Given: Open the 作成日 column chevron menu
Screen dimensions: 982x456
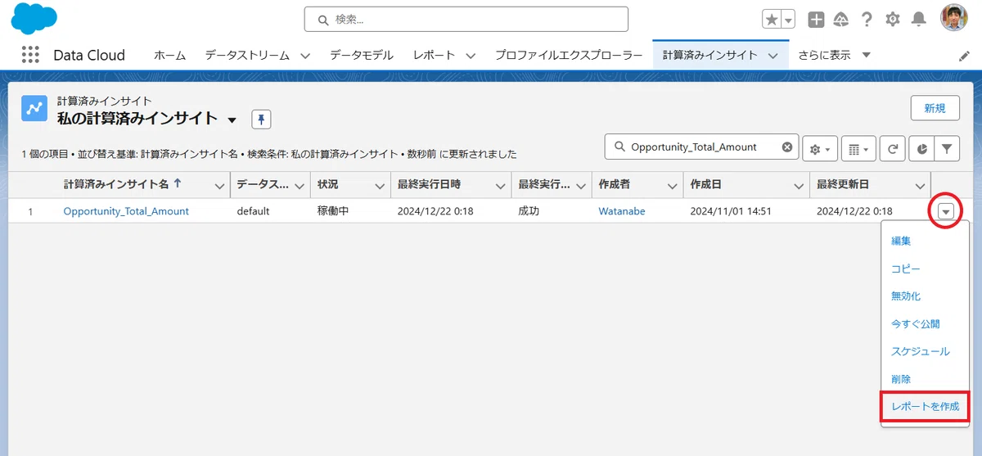Looking at the screenshot, I should point(798,186).
